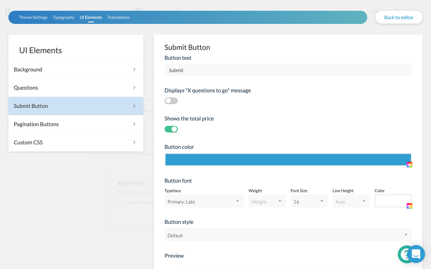Switch to the Theme Settings tab
The height and width of the screenshot is (269, 431).
[x=33, y=17]
